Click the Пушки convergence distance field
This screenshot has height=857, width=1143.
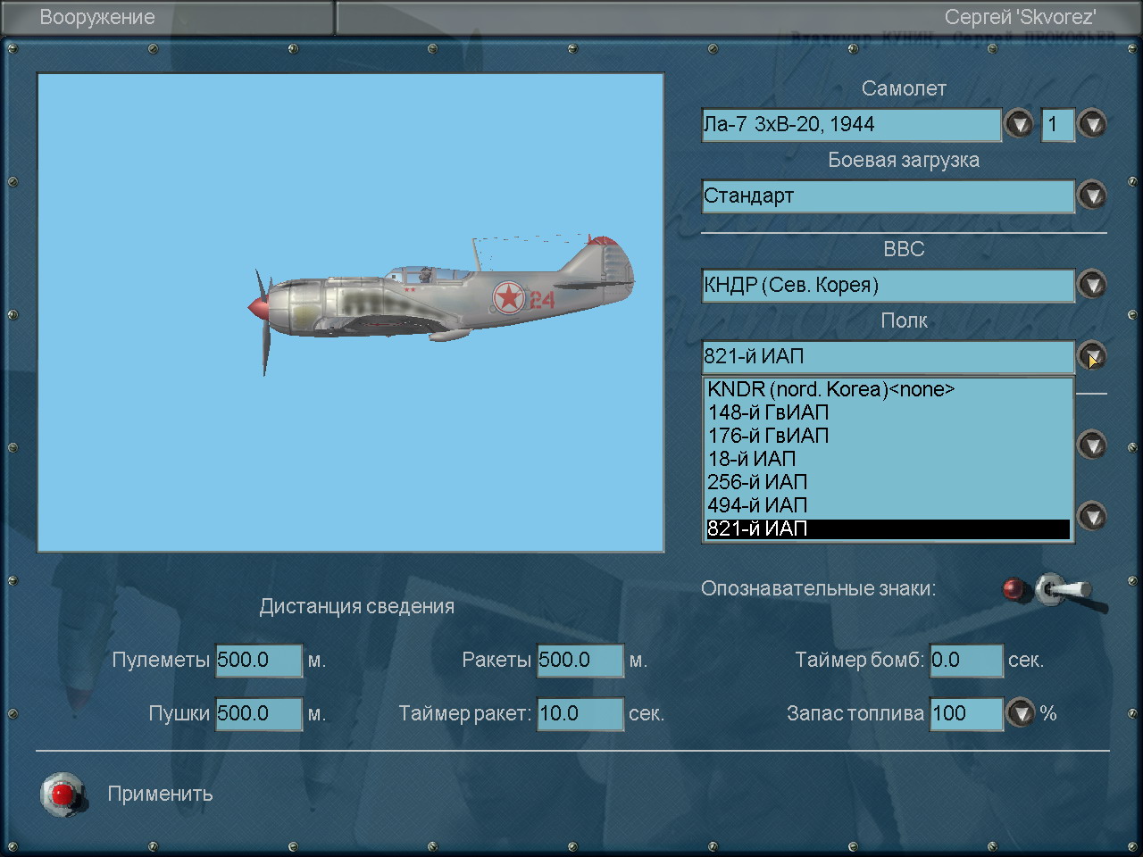[x=259, y=714]
